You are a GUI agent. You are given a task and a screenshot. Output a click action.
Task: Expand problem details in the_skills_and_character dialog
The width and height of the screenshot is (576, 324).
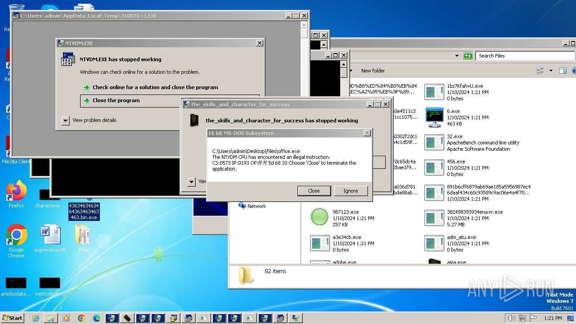click(x=191, y=181)
